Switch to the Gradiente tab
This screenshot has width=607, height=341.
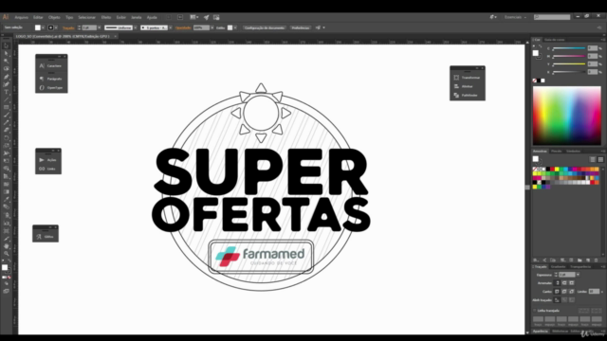[559, 267]
